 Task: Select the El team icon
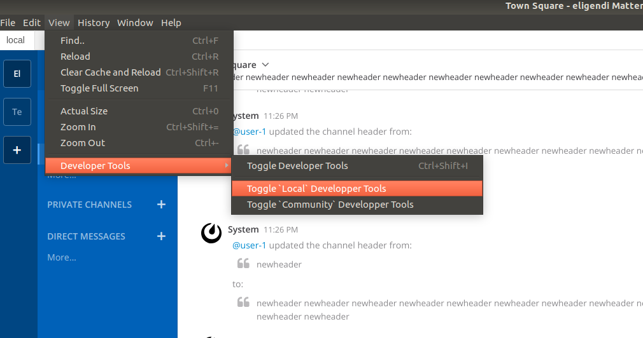point(17,74)
